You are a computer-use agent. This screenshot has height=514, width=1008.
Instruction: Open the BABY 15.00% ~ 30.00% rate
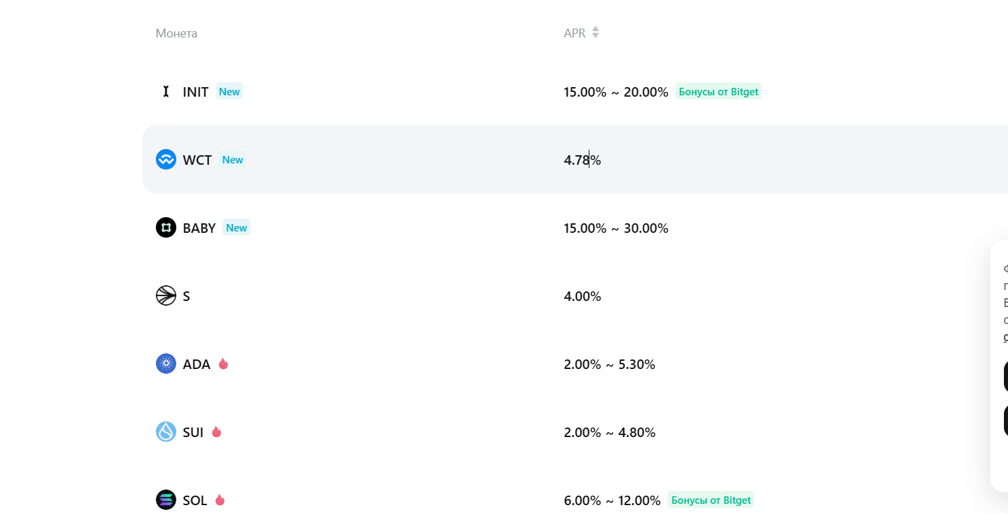pyautogui.click(x=615, y=228)
